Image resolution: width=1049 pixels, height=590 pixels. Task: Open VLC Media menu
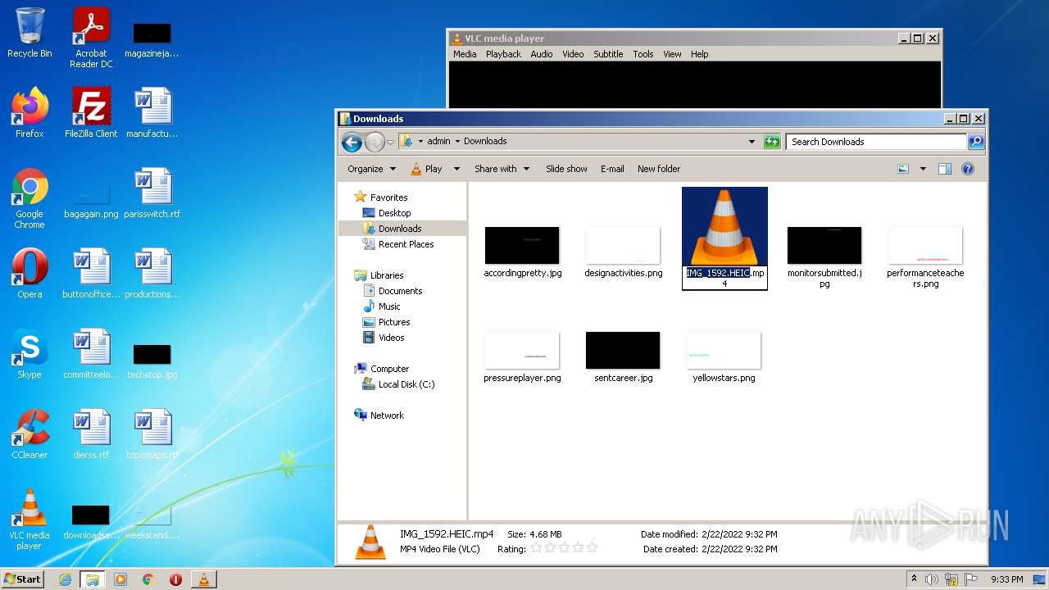click(x=465, y=54)
